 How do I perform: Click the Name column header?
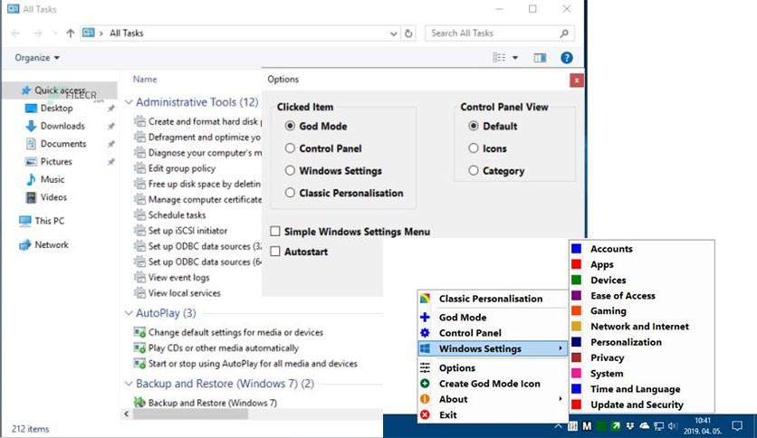[x=145, y=79]
